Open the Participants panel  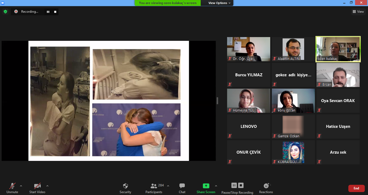(x=154, y=188)
